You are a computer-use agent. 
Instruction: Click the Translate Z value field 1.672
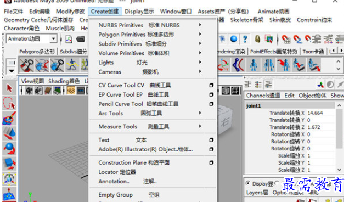coord(320,127)
